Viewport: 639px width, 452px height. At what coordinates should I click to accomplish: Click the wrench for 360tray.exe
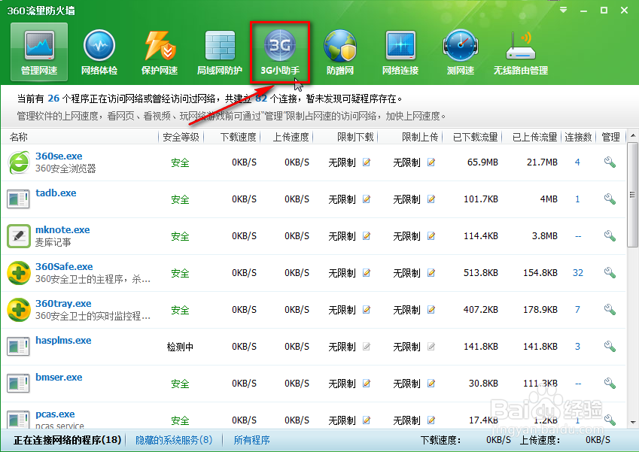610,309
